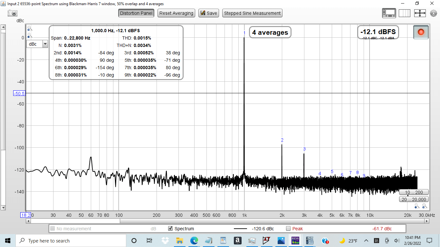Click the Span 0..22,800 Hz text
Viewport: 440px width, 247px height.
(71, 38)
